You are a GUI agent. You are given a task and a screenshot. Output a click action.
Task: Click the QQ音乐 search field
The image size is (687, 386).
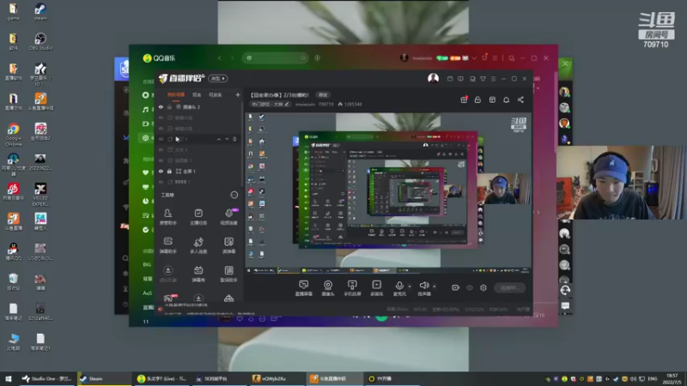[x=274, y=57]
